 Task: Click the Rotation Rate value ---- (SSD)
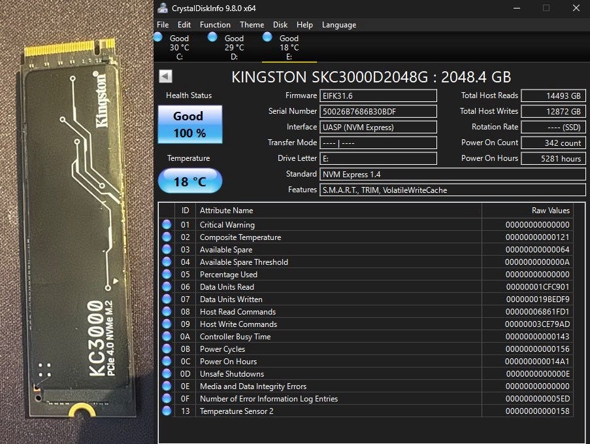point(553,128)
